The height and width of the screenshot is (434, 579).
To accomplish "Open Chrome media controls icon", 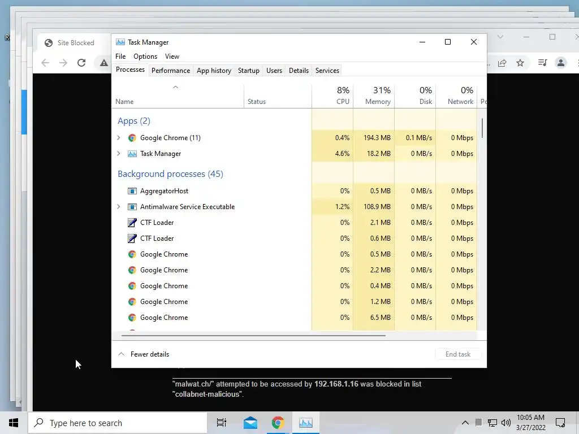I will pos(542,63).
